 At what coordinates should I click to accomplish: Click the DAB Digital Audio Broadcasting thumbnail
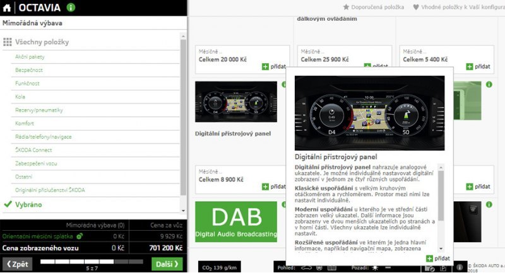235,221
